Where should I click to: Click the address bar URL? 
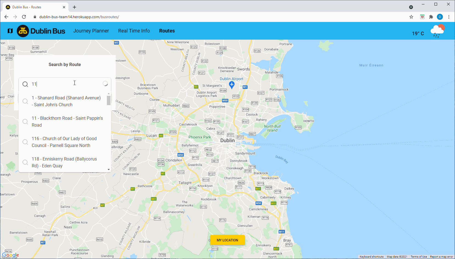pos(79,17)
